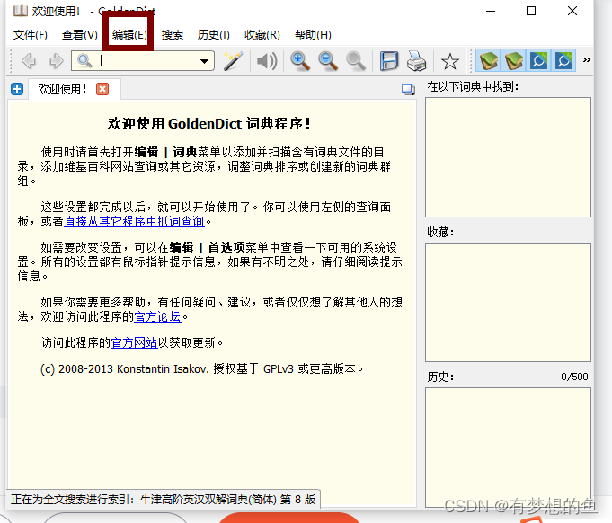
Task: Open the 帮助(H) menu
Action: tap(313, 35)
